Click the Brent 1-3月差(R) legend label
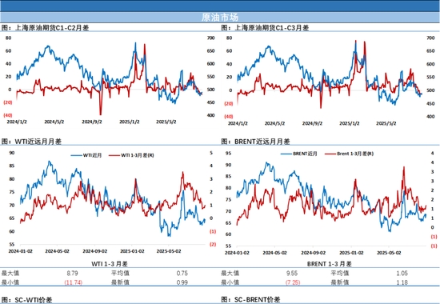Screen dimensions: 440x304 (355, 154)
